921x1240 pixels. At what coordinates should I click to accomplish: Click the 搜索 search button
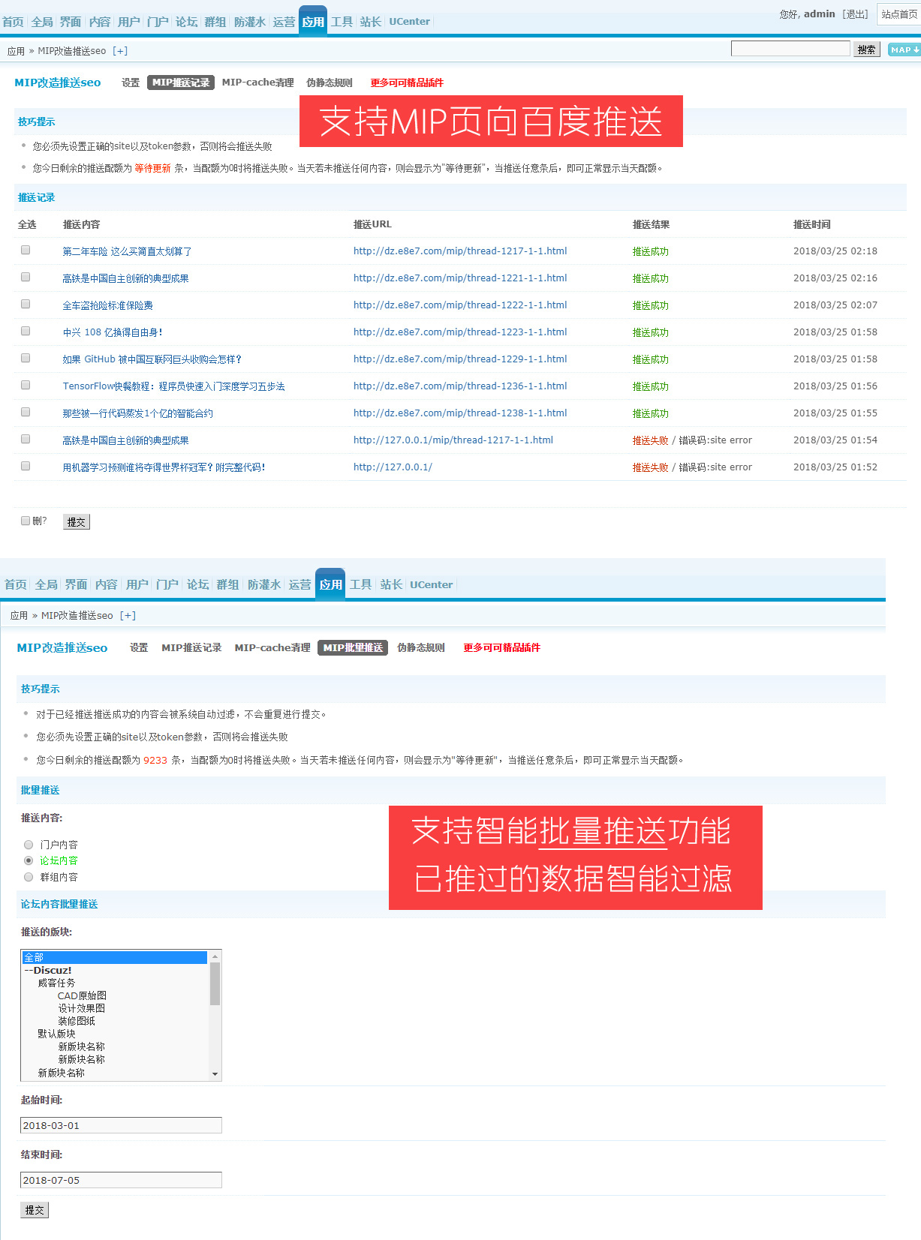point(866,50)
